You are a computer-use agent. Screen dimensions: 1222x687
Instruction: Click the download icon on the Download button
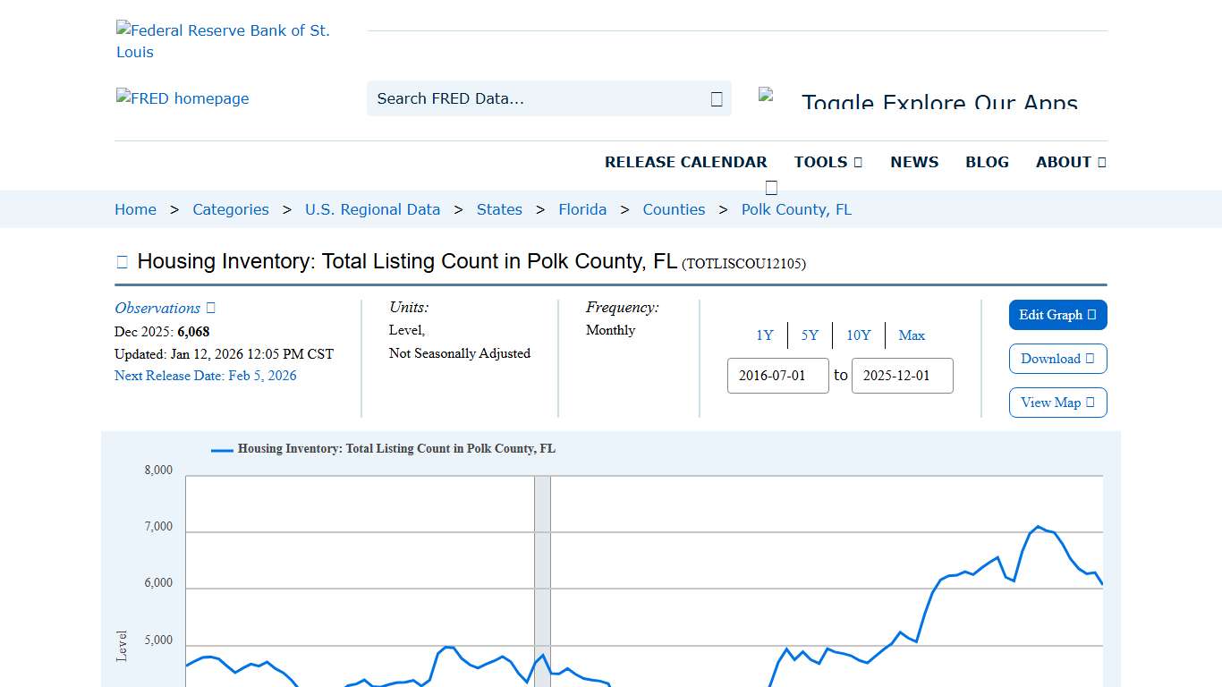(x=1090, y=359)
